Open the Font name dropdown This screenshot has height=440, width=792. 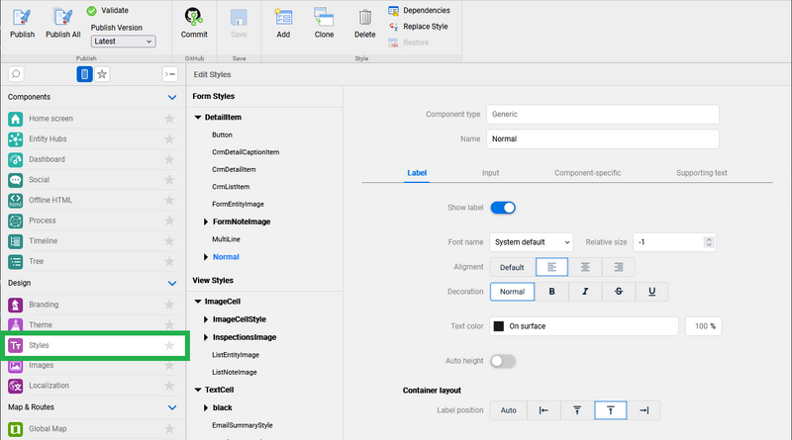(x=531, y=242)
